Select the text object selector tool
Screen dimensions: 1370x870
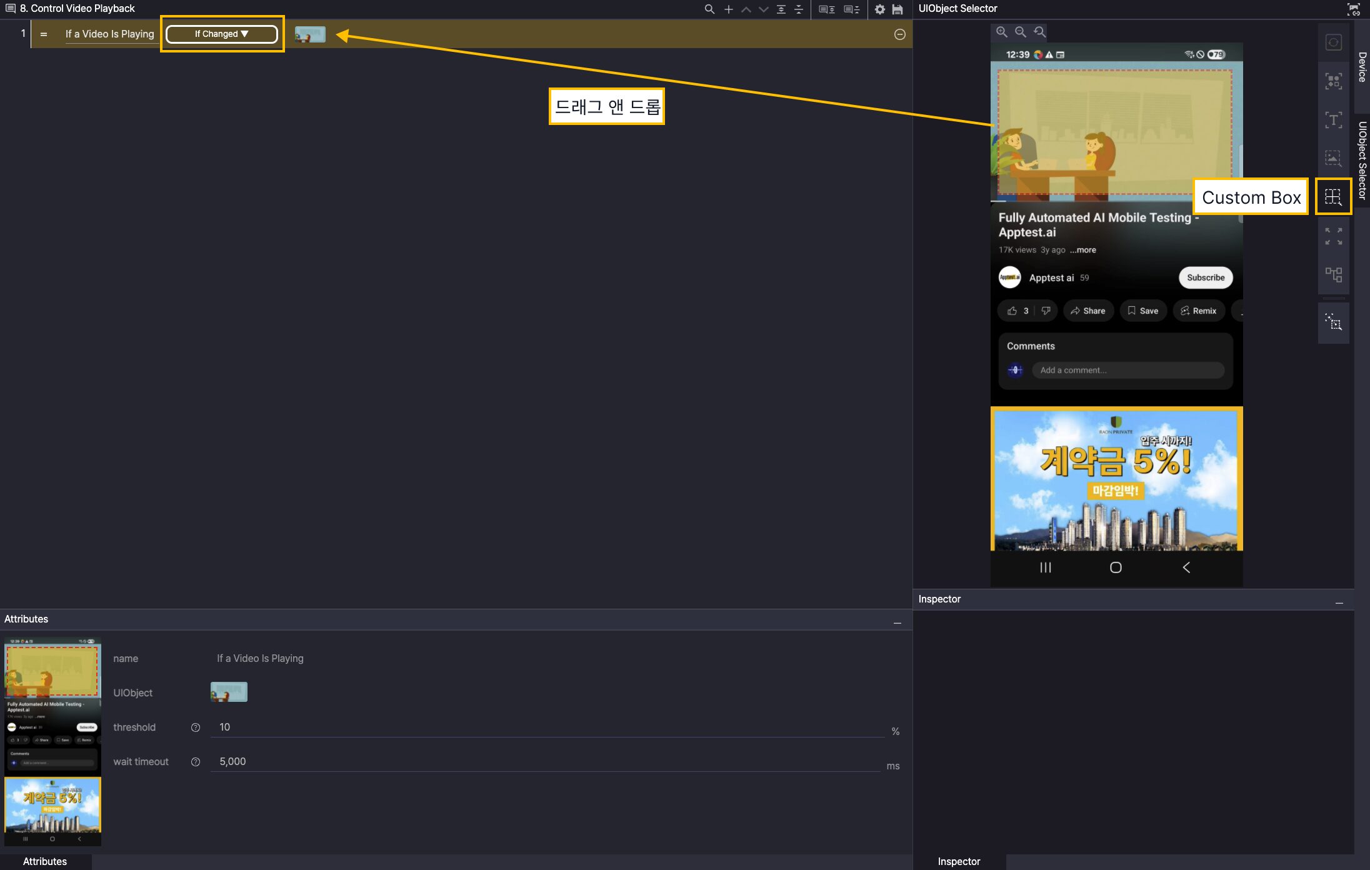pyautogui.click(x=1332, y=119)
